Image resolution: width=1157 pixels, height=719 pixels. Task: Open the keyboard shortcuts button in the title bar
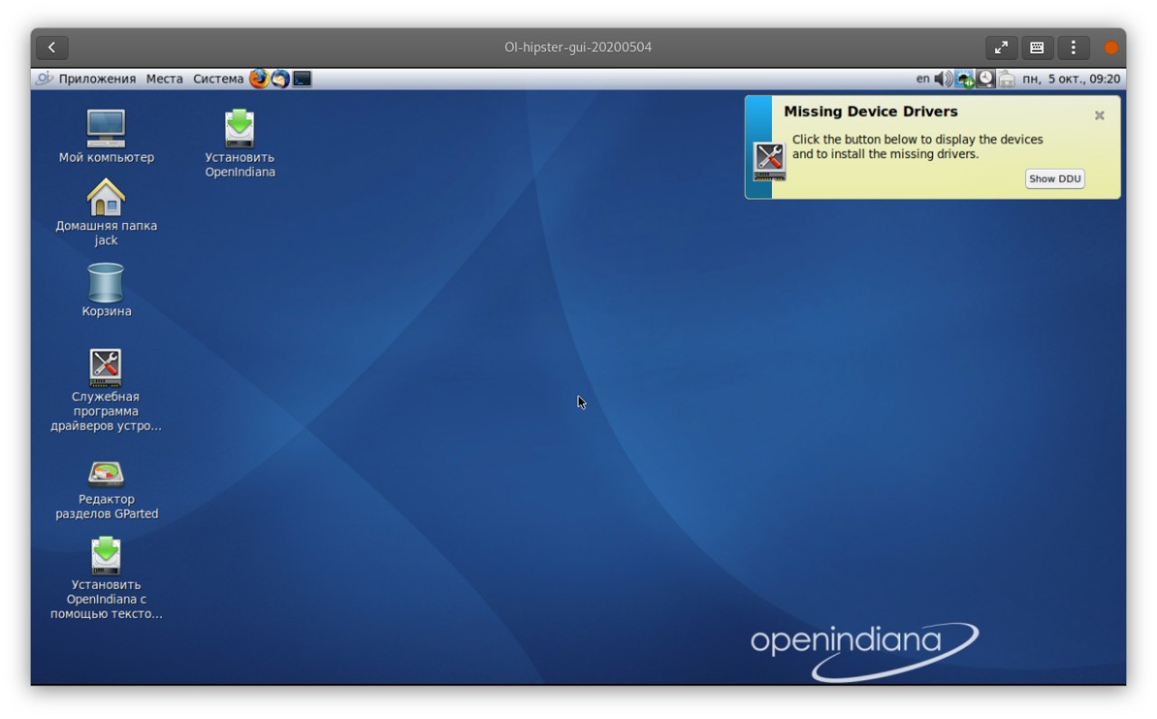tap(1038, 47)
